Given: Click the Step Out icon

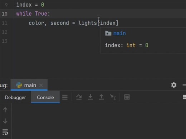Looking at the screenshot, I should pos(101,97).
